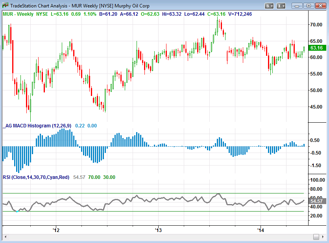Click the V=712,246 volume readout
This screenshot has width=329, height=243.
coord(240,14)
